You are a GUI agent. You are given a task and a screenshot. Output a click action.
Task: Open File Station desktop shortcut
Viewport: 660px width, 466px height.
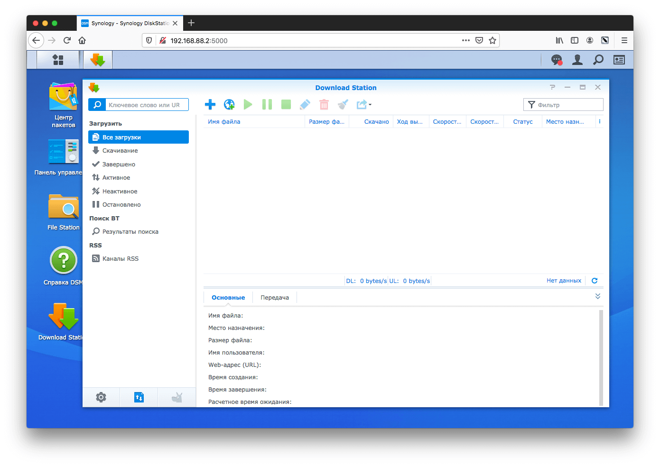(x=63, y=212)
